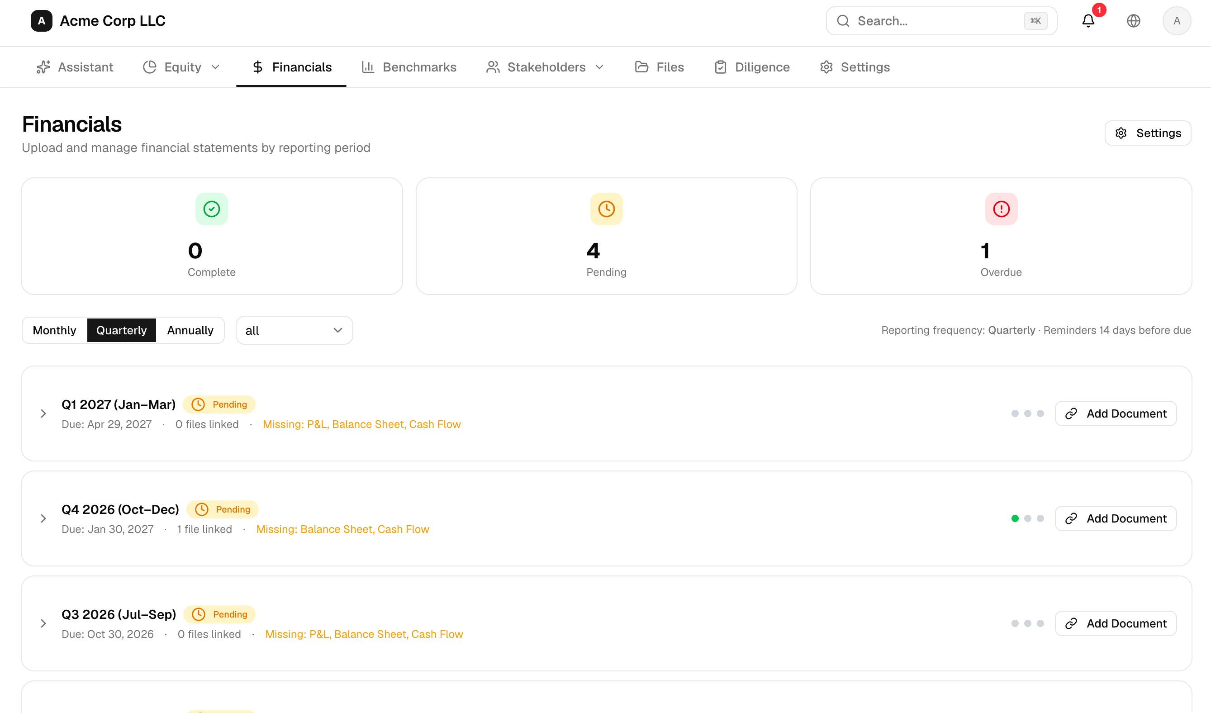Click the clock icon in Q4 2026 Pending badge
Image resolution: width=1211 pixels, height=713 pixels.
(x=201, y=509)
